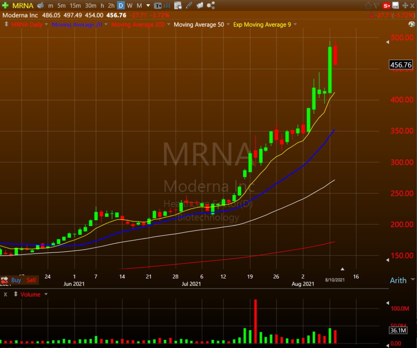The width and height of the screenshot is (417, 348).
Task: Click the 8/10/2021 date marker triangle
Action: (342, 269)
